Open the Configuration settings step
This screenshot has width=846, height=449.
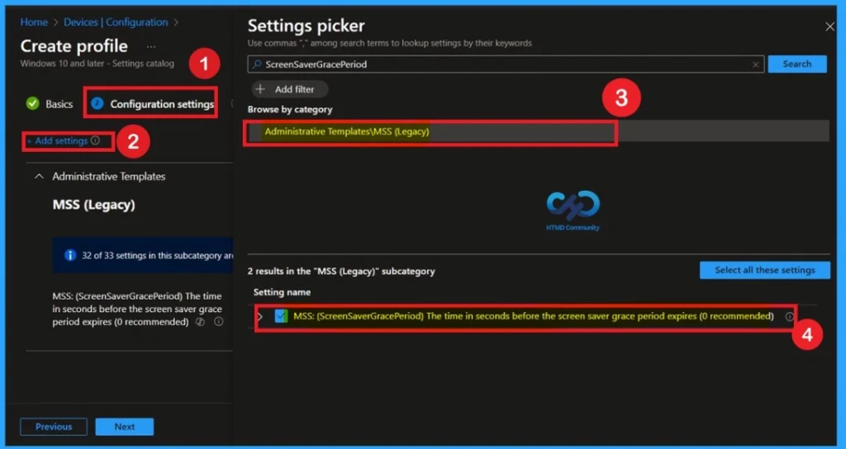pyautogui.click(x=152, y=104)
